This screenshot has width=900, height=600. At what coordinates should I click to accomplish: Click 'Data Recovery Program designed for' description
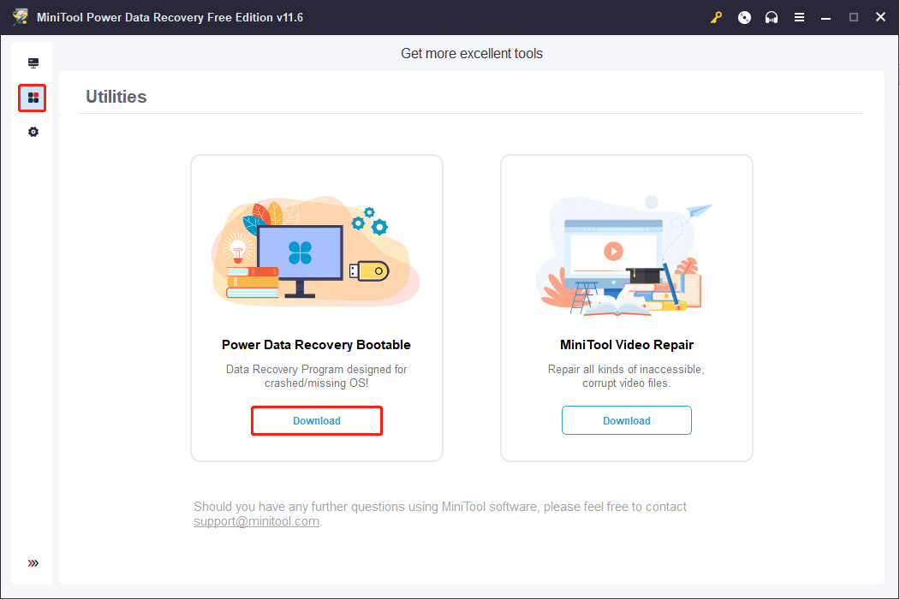(x=316, y=377)
